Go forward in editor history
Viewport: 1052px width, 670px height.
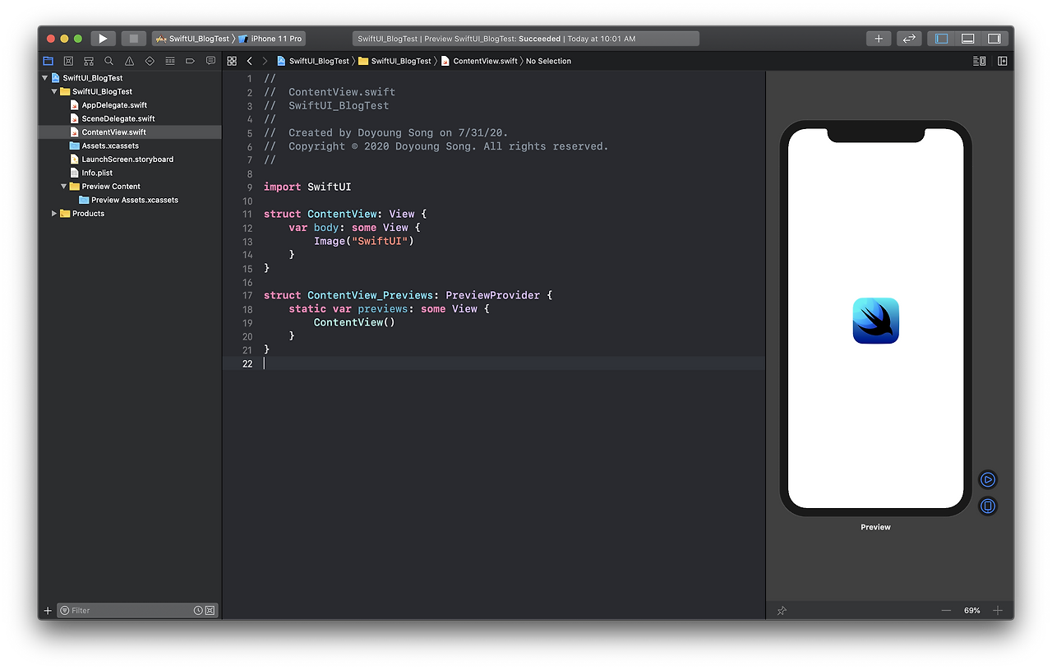point(265,61)
